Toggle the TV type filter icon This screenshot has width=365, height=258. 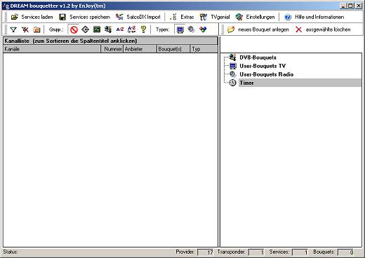pos(180,29)
